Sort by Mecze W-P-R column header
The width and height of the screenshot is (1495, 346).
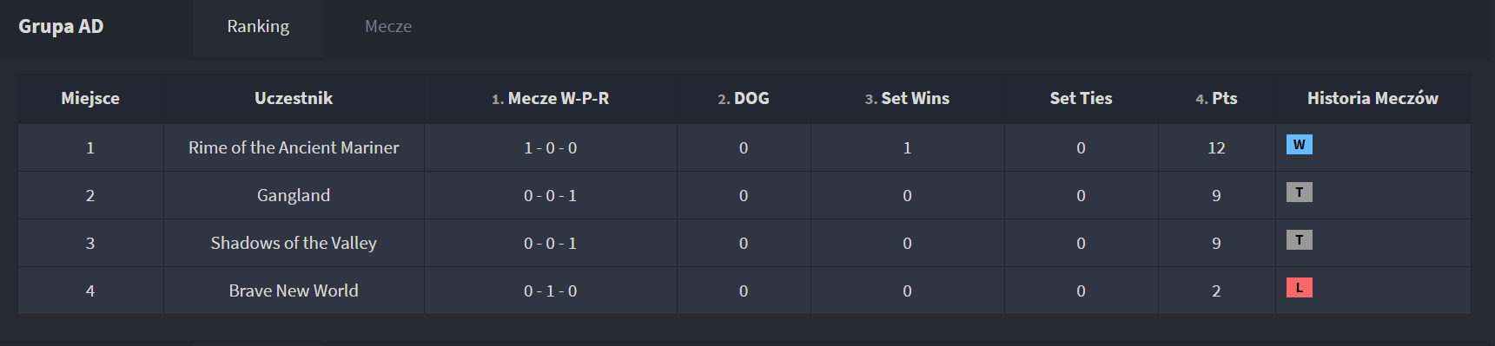click(550, 98)
